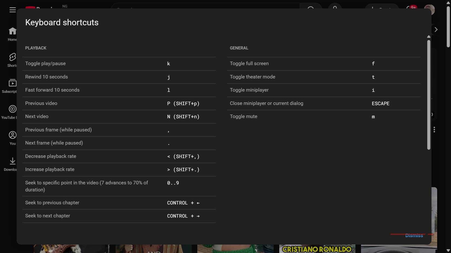
Task: Open the You section in sidebar
Action: pyautogui.click(x=13, y=138)
